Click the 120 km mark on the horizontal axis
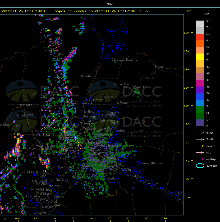 164,219
